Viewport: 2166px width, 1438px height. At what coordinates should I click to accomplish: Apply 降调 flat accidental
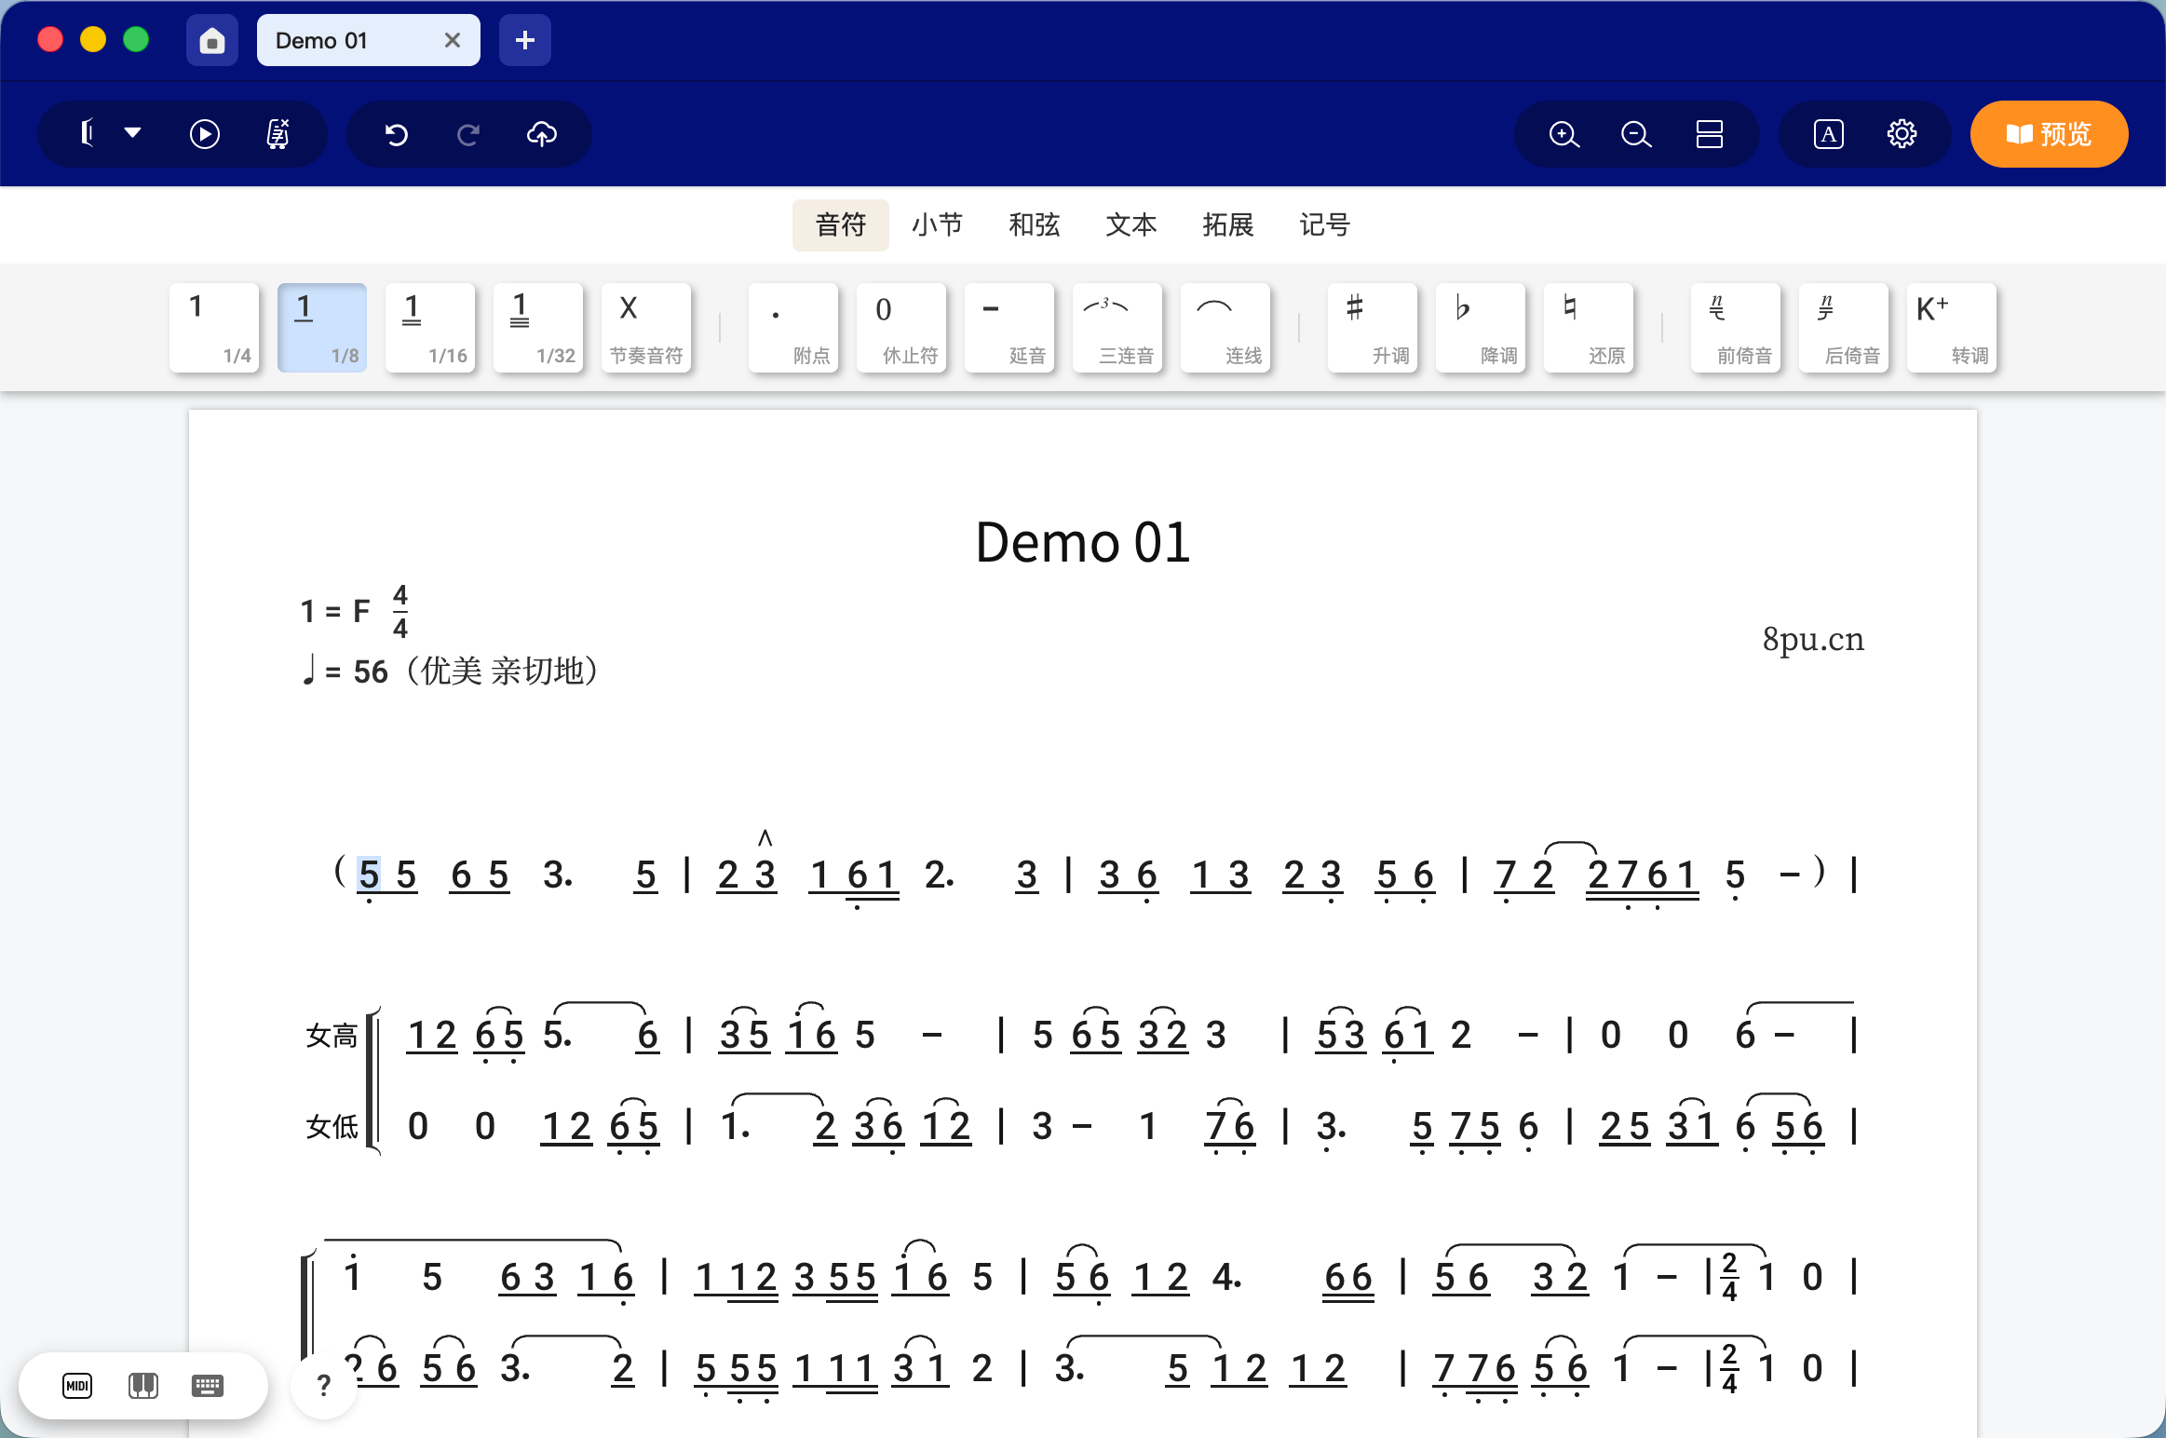[1481, 328]
